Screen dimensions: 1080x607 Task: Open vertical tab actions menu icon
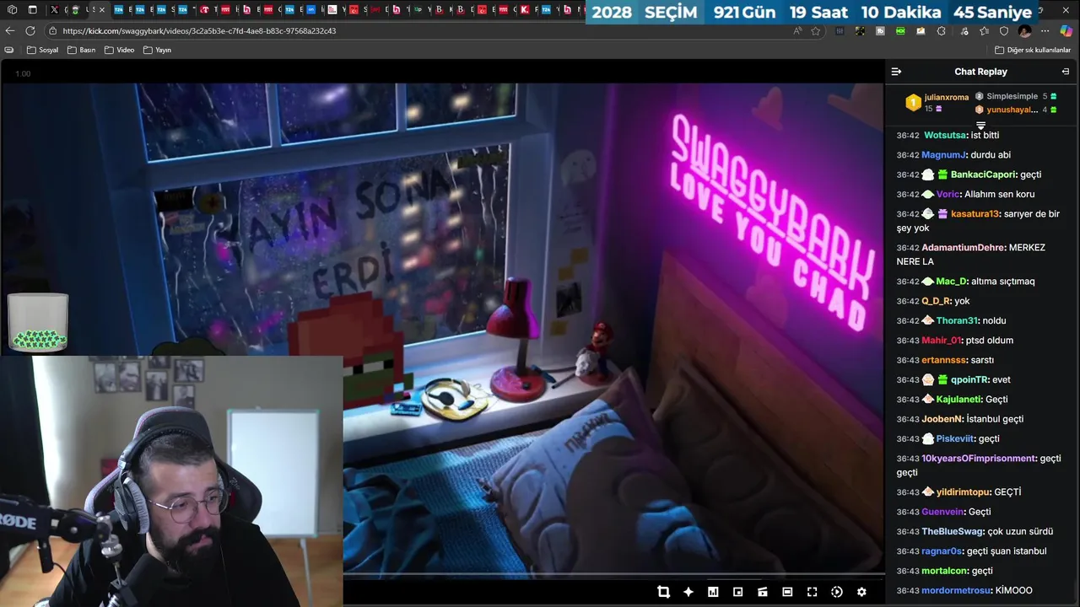pyautogui.click(x=32, y=10)
